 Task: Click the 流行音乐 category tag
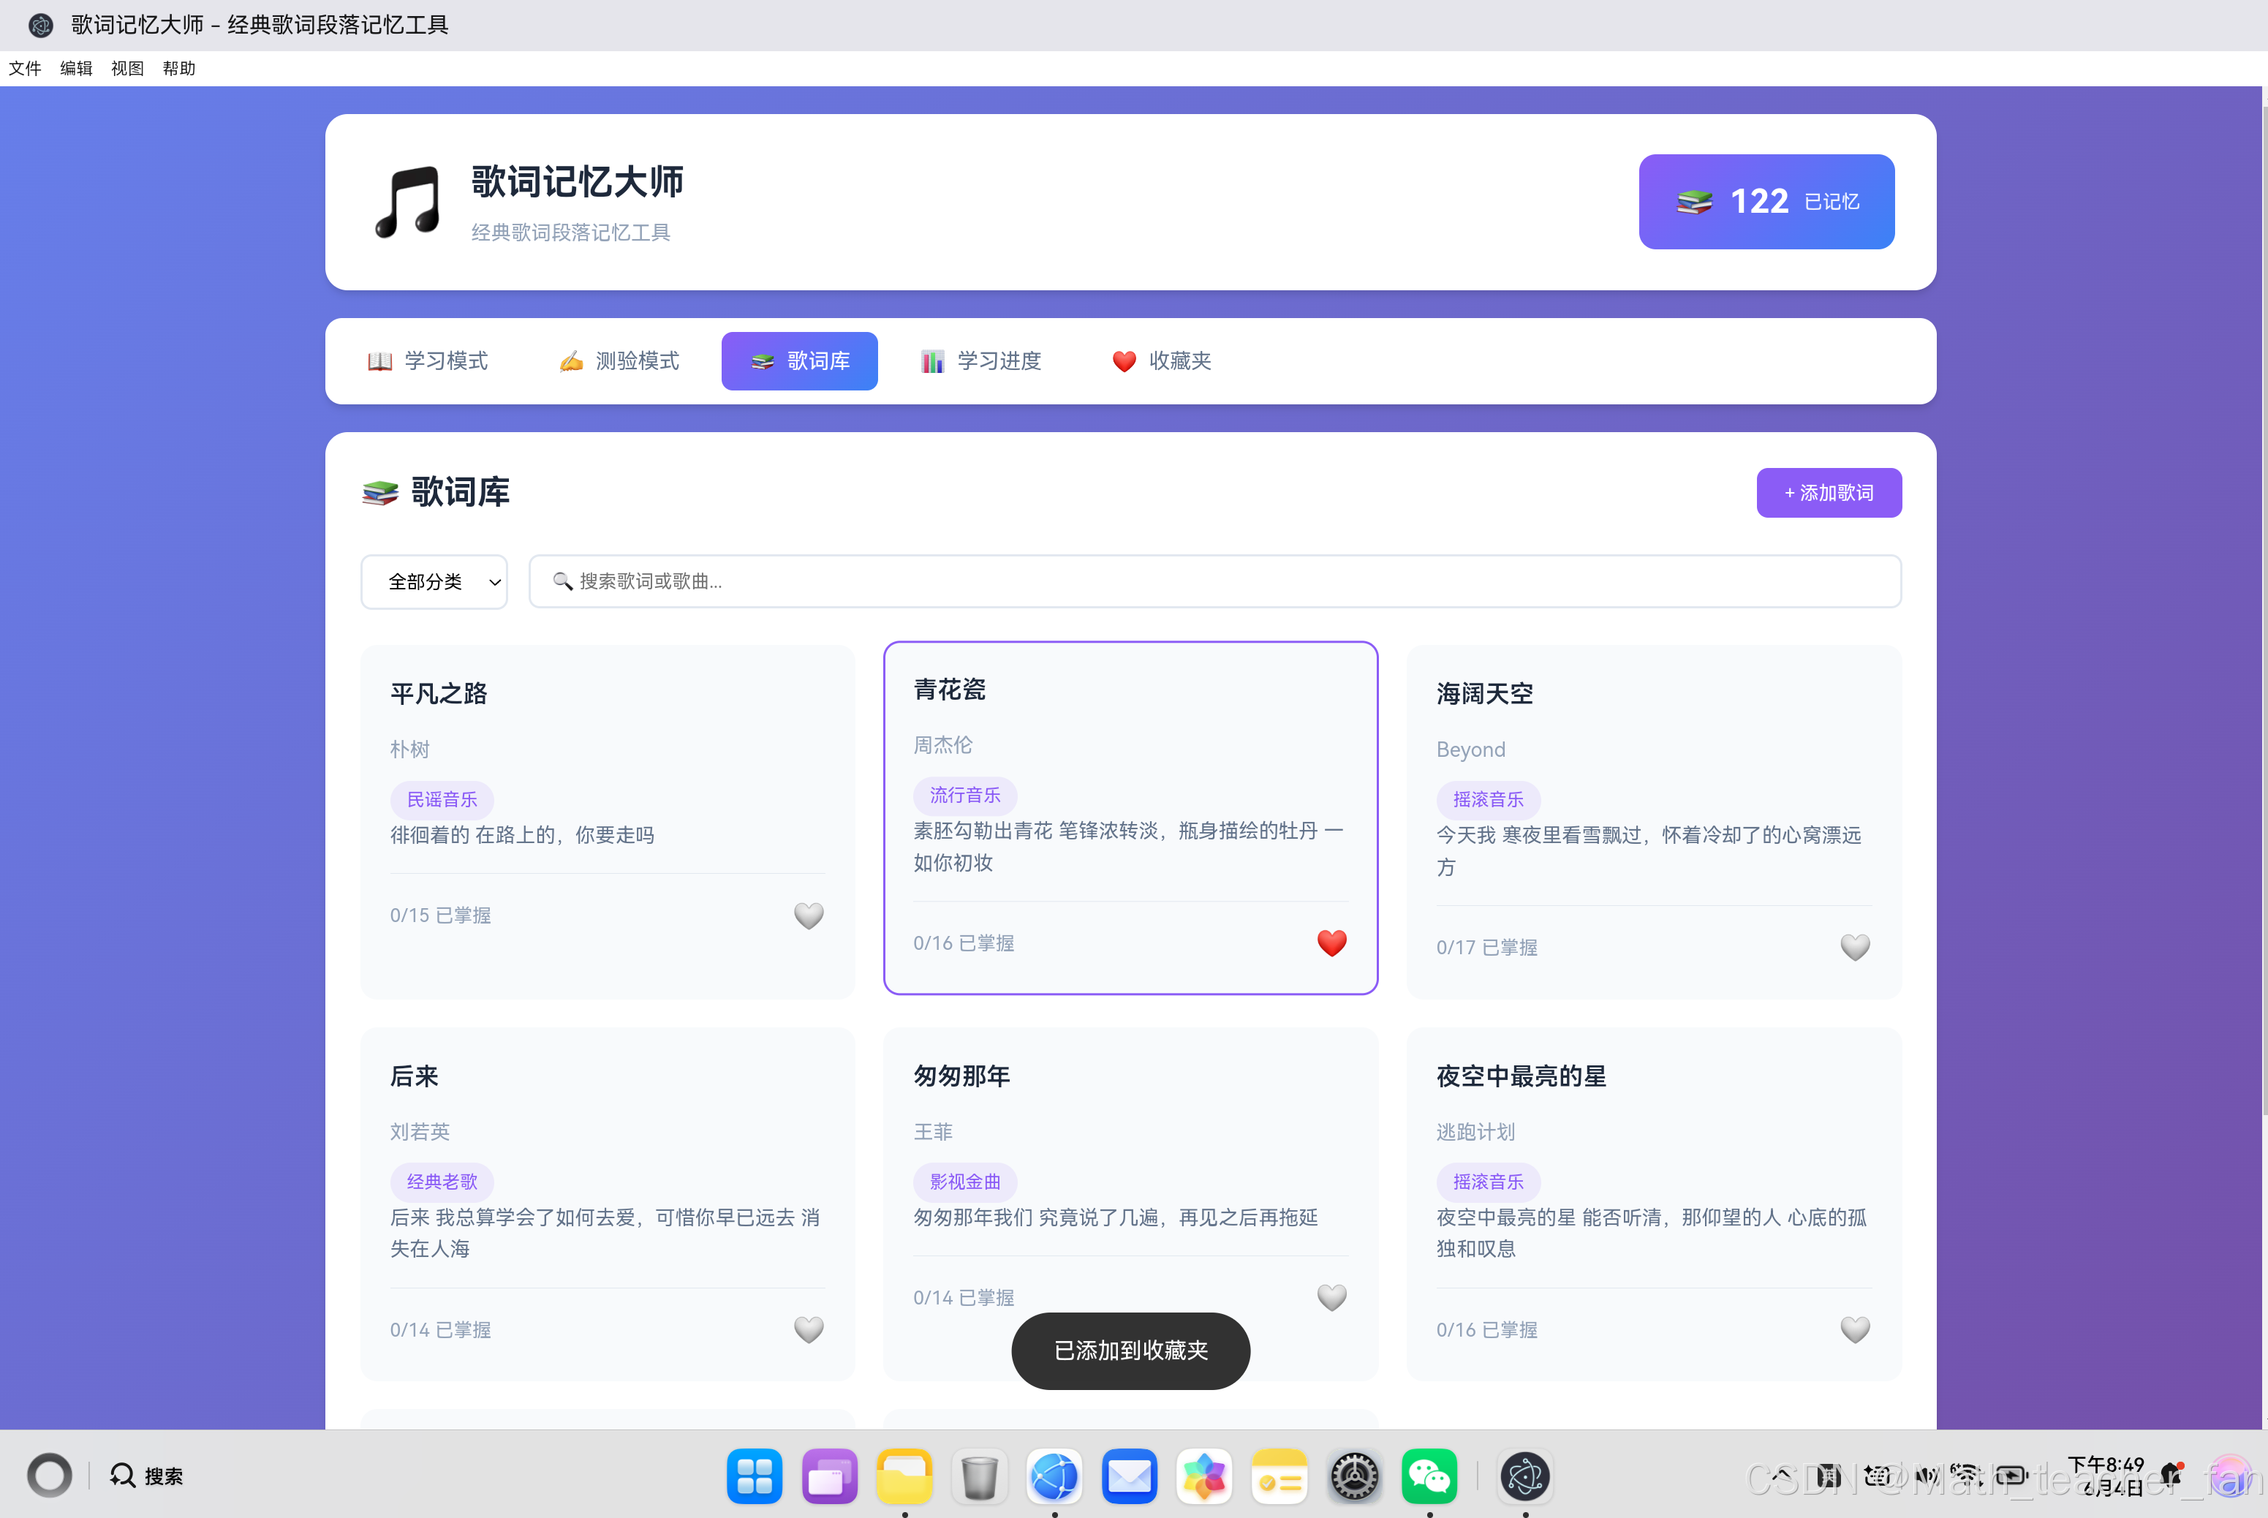[x=965, y=796]
